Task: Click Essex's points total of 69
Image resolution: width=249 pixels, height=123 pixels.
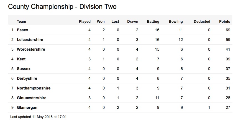Action: tap(228, 30)
